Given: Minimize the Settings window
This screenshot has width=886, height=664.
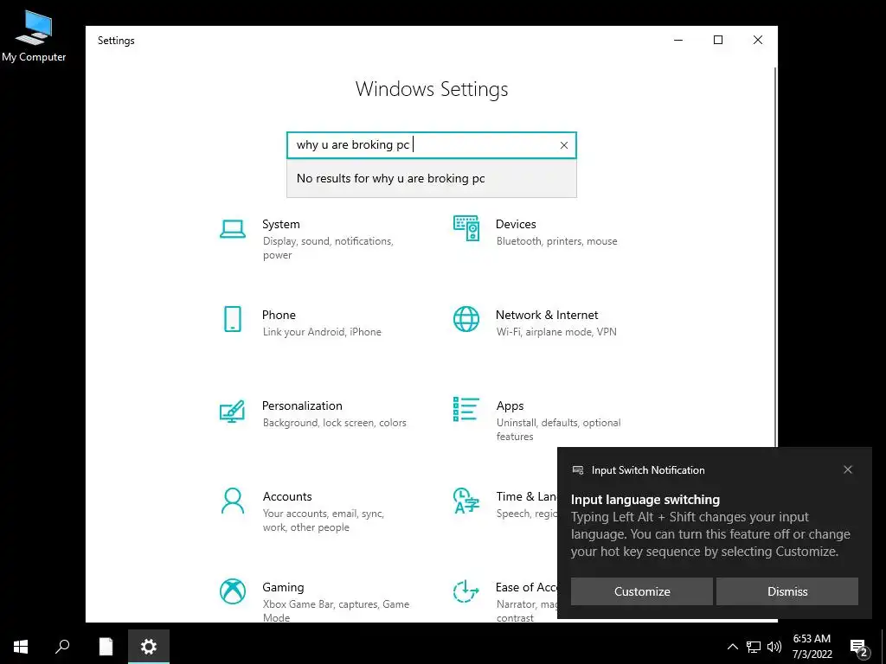Looking at the screenshot, I should tap(678, 40).
